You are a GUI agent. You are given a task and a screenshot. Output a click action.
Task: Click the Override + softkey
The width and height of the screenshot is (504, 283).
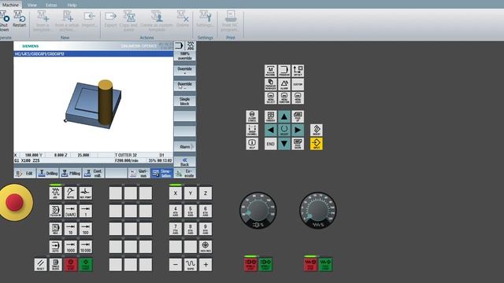[x=184, y=71]
